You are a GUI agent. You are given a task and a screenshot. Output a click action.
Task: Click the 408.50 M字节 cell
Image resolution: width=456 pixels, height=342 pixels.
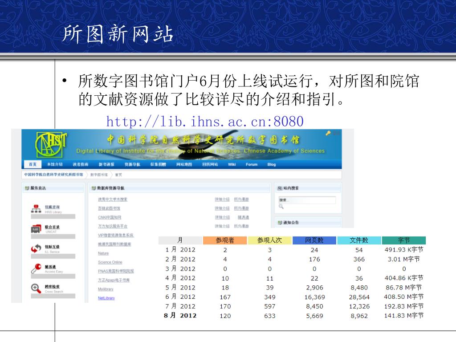(x=403, y=297)
